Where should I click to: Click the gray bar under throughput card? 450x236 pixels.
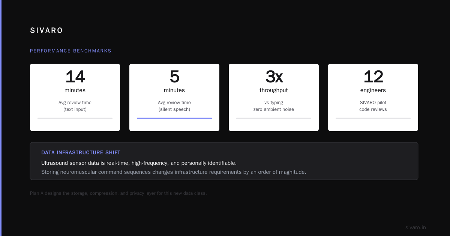[274, 118]
